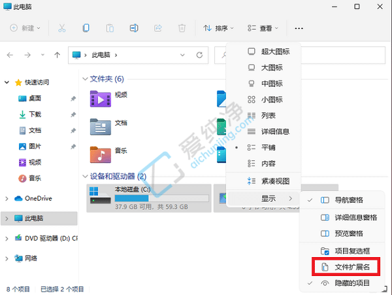Image resolution: width=392 pixels, height=295 pixels.
Task: Open recent locations dropdown arrow
Action: point(42,55)
